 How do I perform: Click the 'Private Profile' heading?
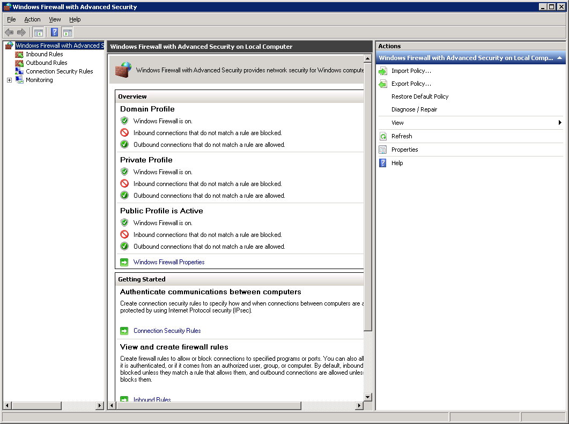146,160
